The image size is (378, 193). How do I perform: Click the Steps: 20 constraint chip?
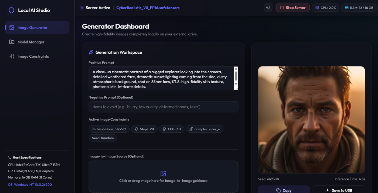[144, 129]
